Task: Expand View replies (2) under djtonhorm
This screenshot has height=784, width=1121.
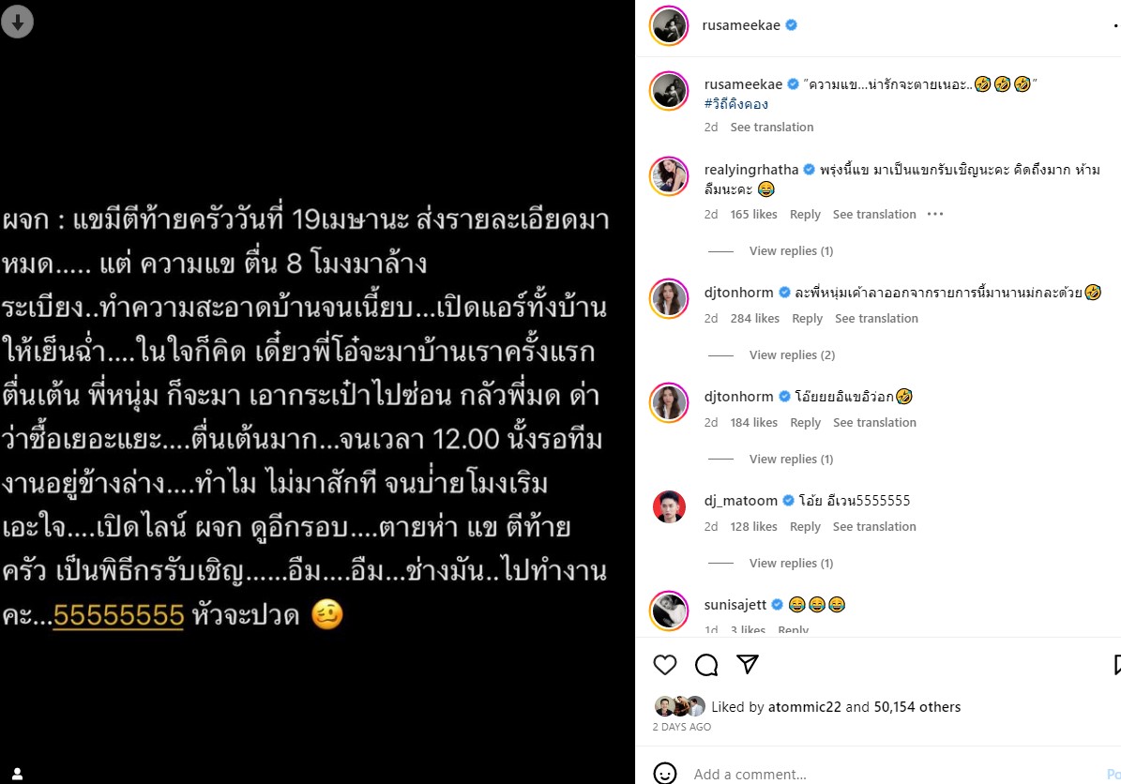Action: (792, 355)
